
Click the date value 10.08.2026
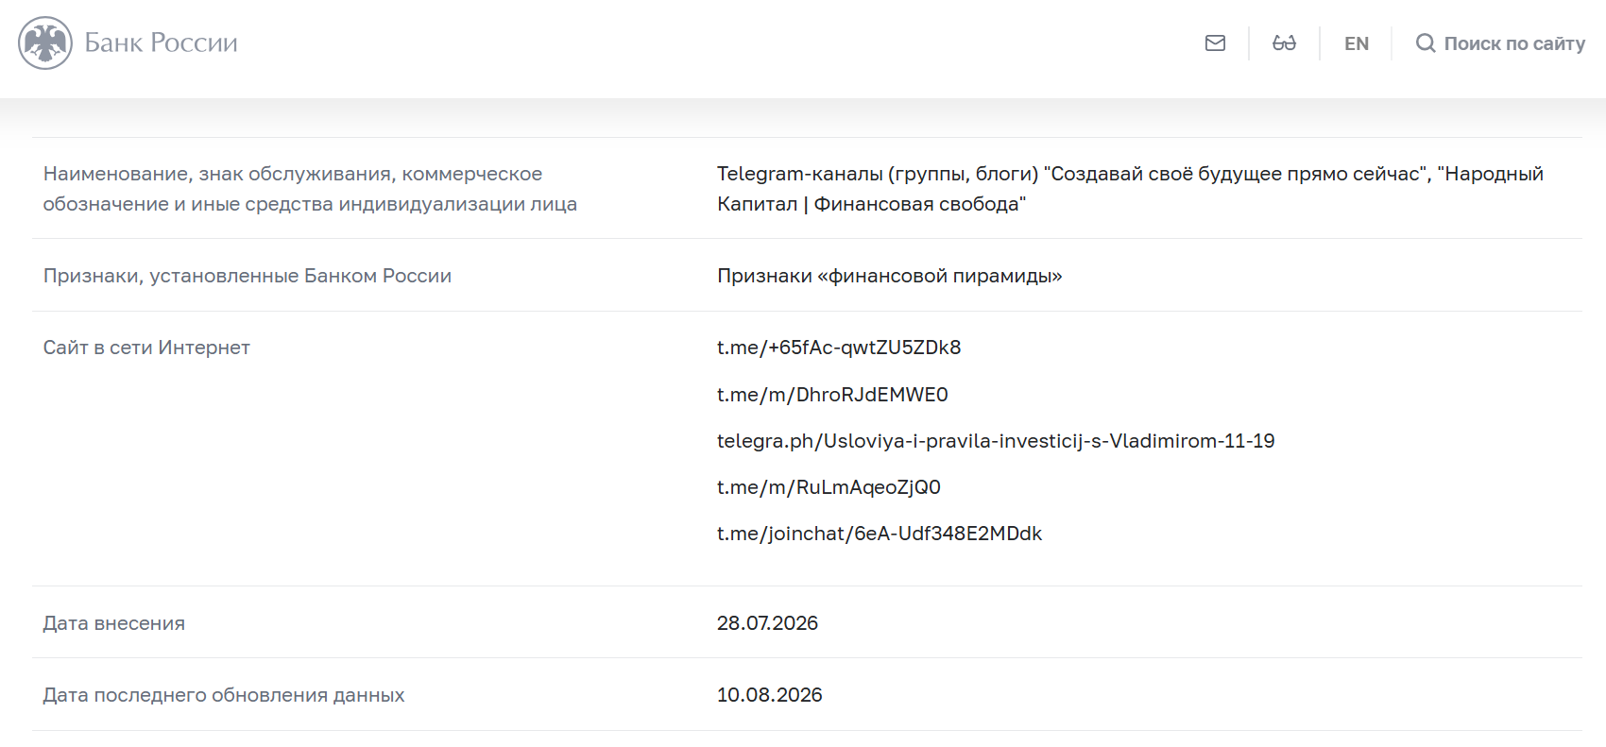(770, 695)
